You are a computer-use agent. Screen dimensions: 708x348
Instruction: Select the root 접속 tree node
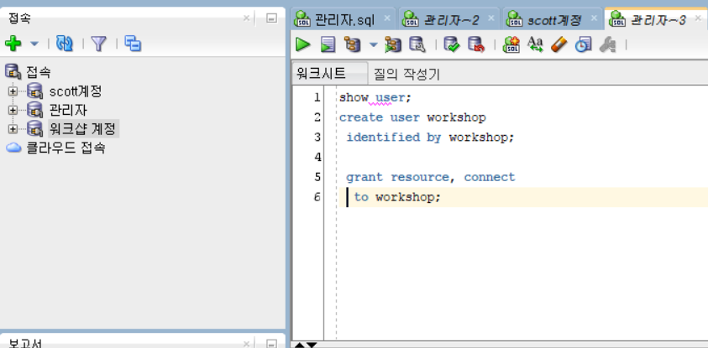click(x=39, y=72)
